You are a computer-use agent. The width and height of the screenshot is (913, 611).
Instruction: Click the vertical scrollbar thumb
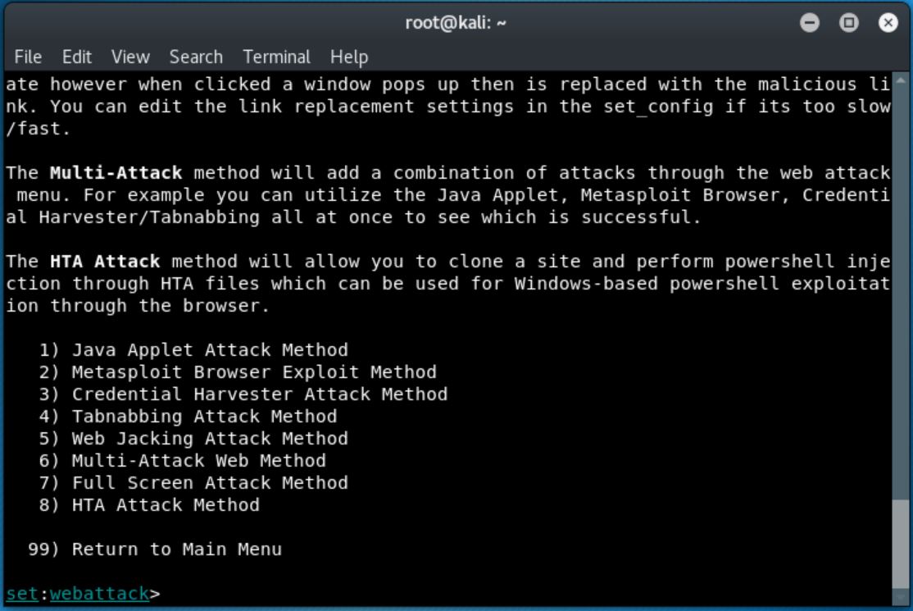(x=901, y=545)
